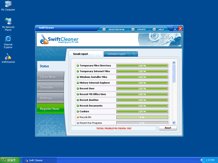Launch Internet Explorer from the desktop
The image size is (218, 163).
[8, 39]
